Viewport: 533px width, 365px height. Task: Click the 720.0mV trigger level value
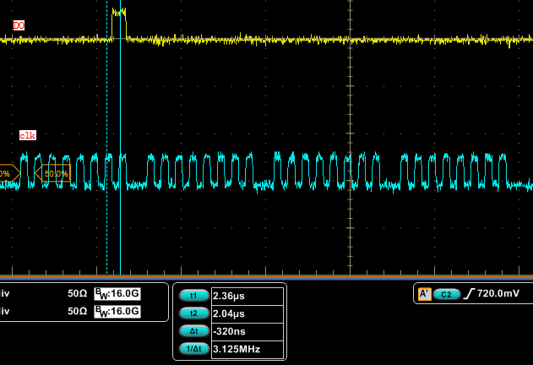click(498, 293)
